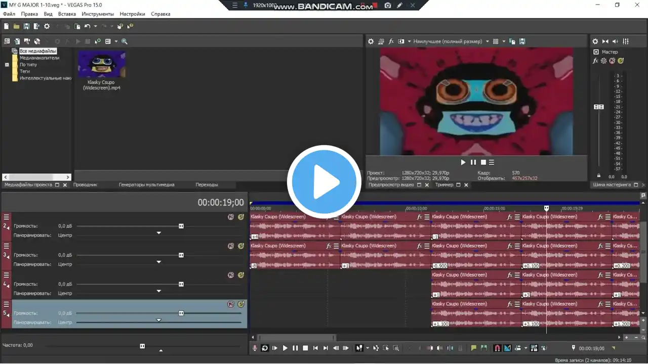Open video preview FX button
648x364 pixels.
tap(391, 41)
